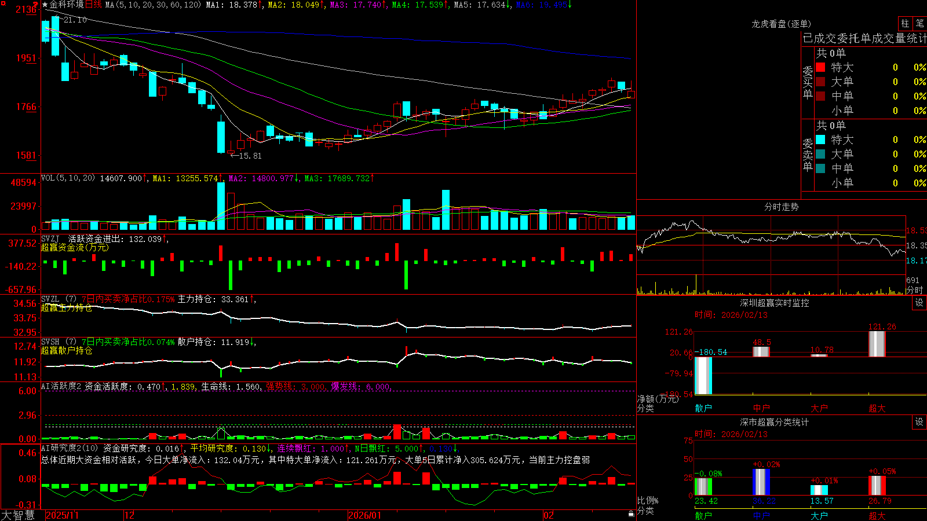This screenshot has height=521, width=927.
Task: Click the 已成交委托单成交量统计 header
Action: [x=864, y=38]
